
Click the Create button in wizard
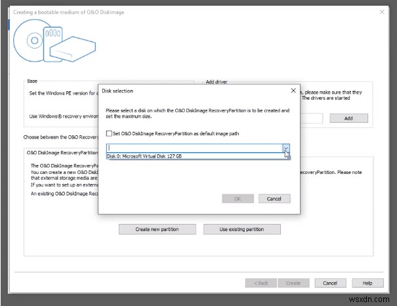293,283
